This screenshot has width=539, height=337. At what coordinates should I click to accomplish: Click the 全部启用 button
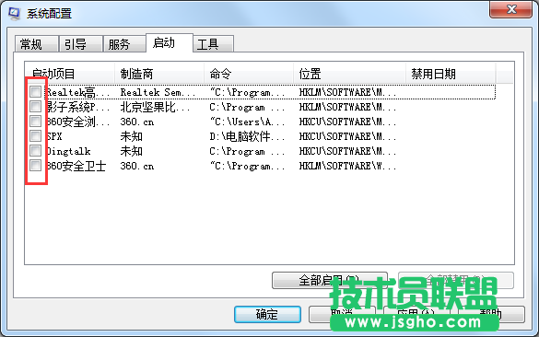point(330,280)
